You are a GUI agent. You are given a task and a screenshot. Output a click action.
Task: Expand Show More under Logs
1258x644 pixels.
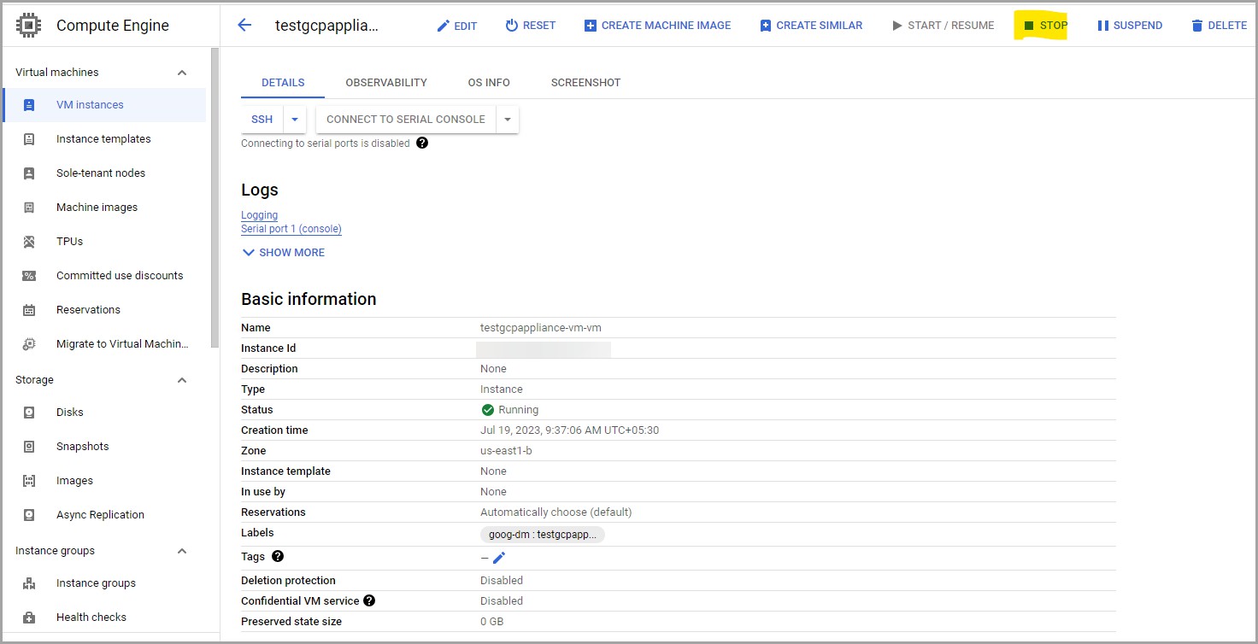coord(283,253)
